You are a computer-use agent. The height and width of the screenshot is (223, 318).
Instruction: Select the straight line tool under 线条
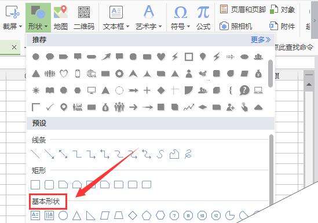coord(35,154)
